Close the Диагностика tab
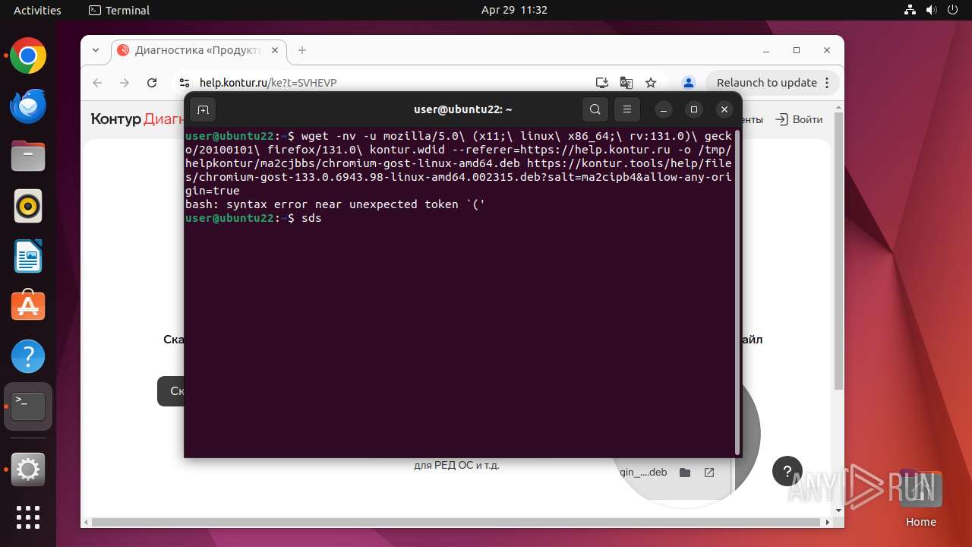972x547 pixels. pos(275,50)
